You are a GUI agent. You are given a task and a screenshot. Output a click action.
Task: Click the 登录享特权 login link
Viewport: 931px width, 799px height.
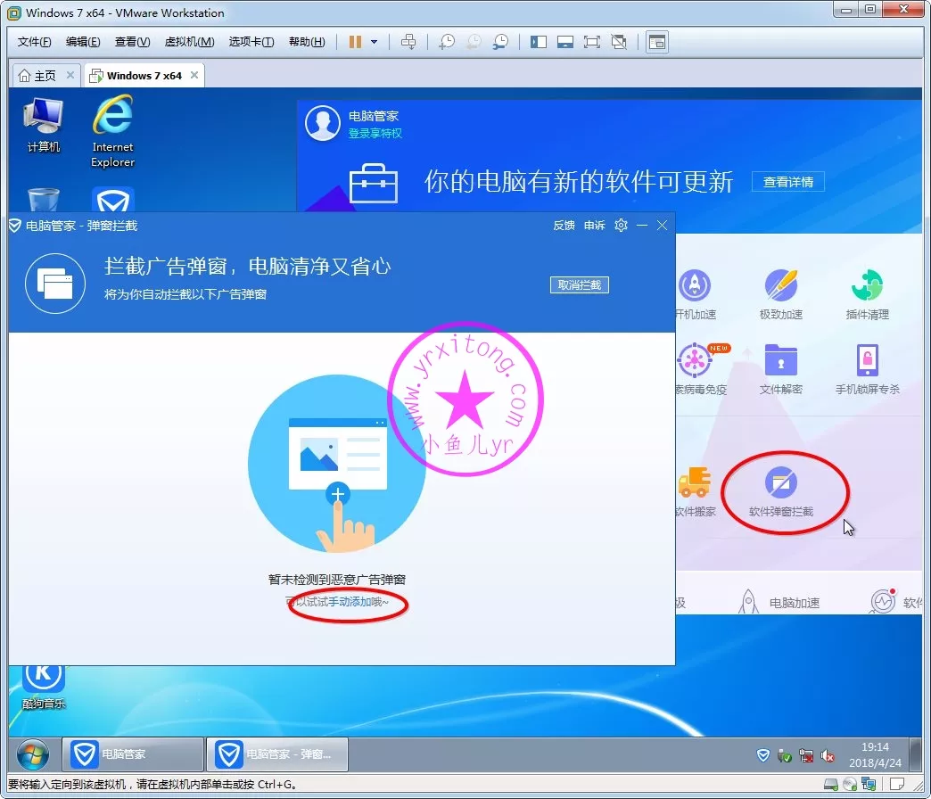click(375, 133)
